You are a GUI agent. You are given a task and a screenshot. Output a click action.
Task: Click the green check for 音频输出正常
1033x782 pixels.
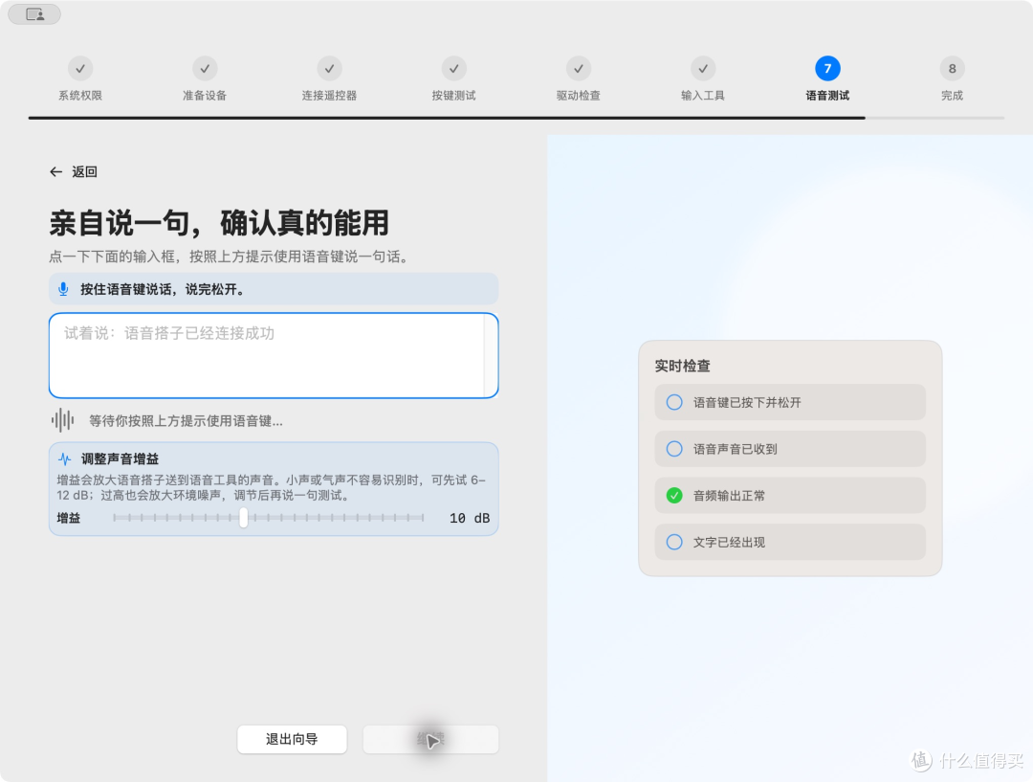[674, 495]
